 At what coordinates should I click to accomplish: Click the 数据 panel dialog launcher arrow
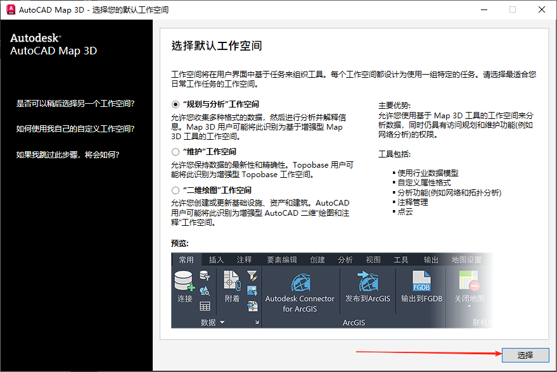pos(256,321)
